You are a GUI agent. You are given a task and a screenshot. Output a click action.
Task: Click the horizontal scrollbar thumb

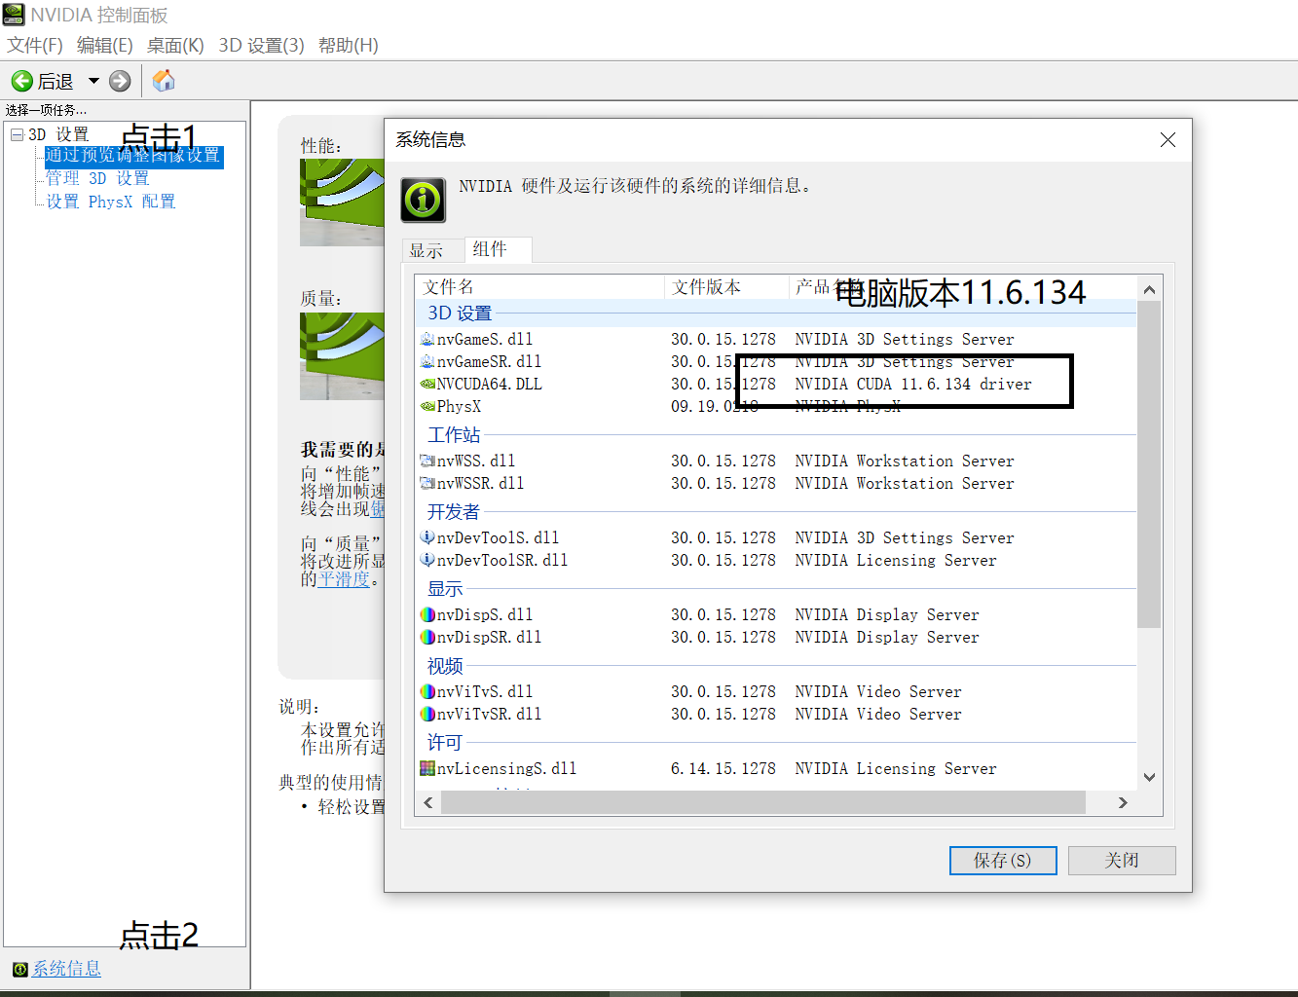point(763,802)
